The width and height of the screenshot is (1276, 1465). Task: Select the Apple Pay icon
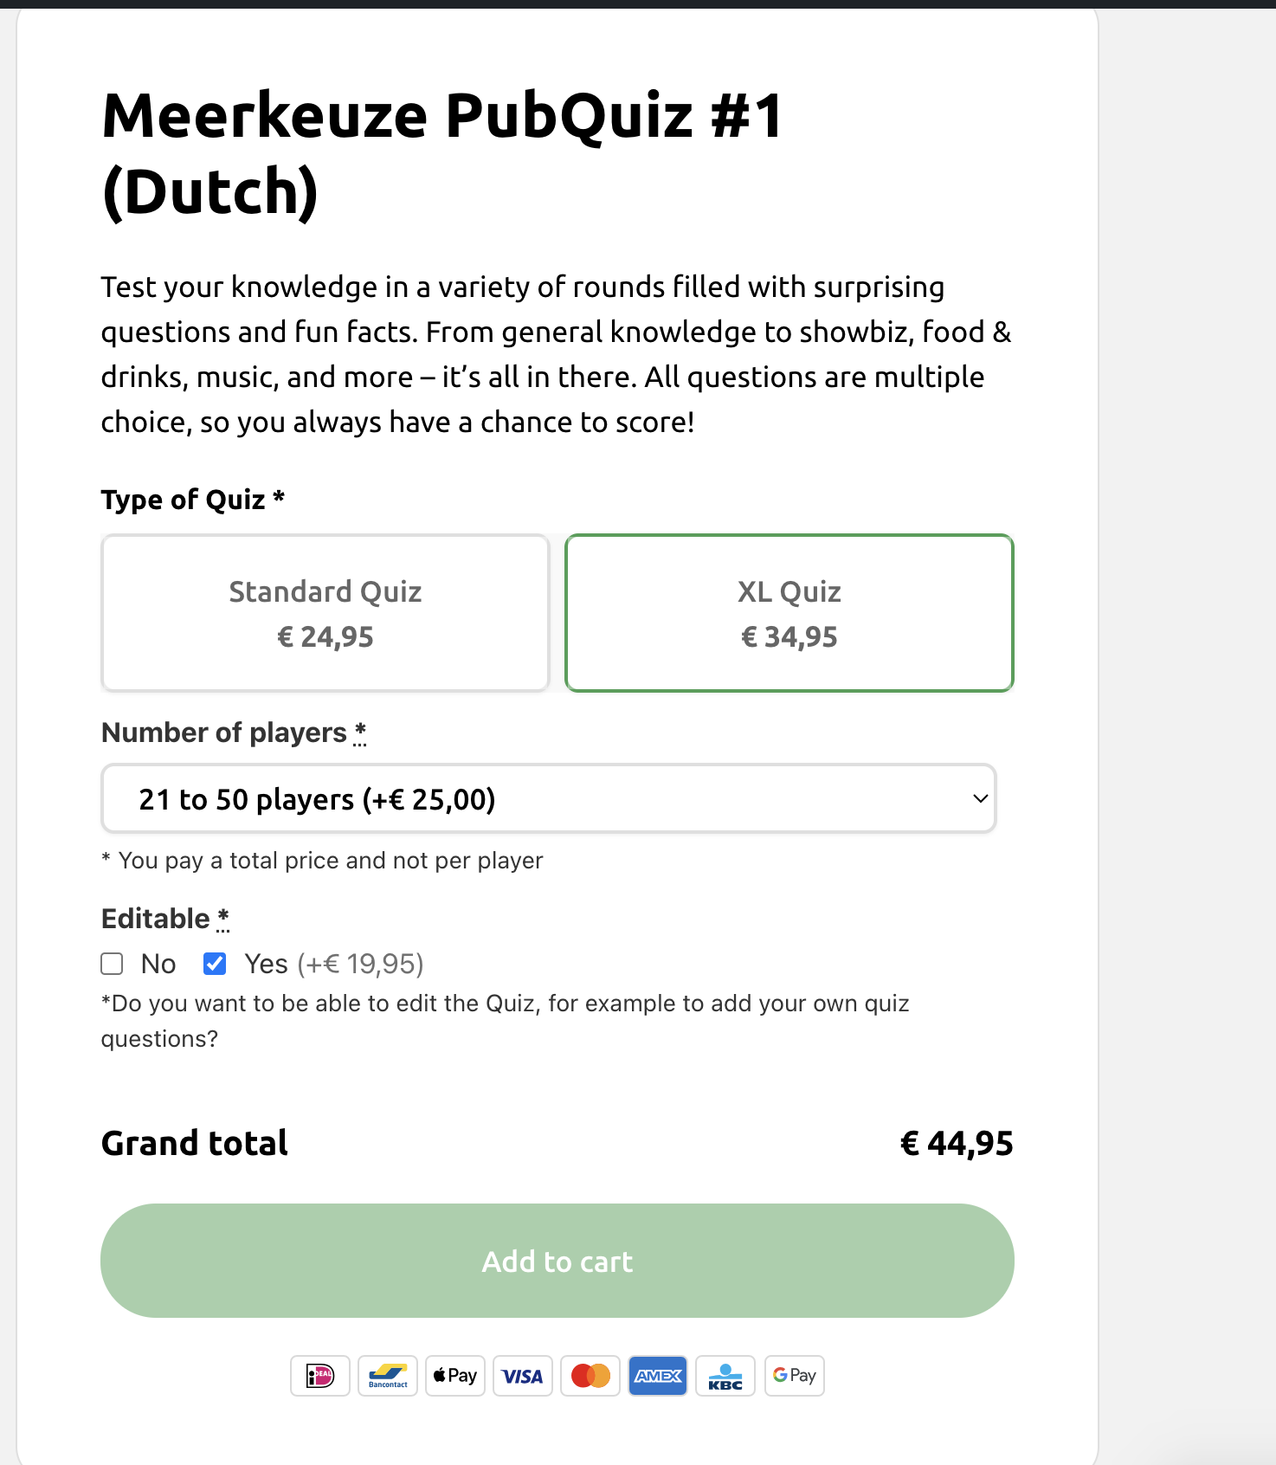(455, 1375)
